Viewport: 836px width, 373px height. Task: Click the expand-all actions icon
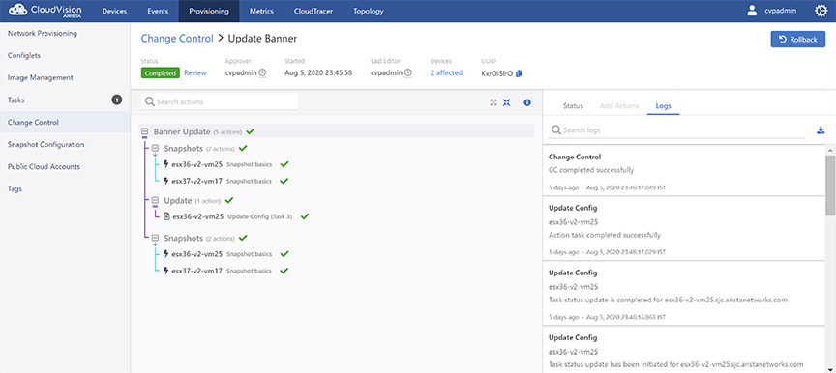493,102
